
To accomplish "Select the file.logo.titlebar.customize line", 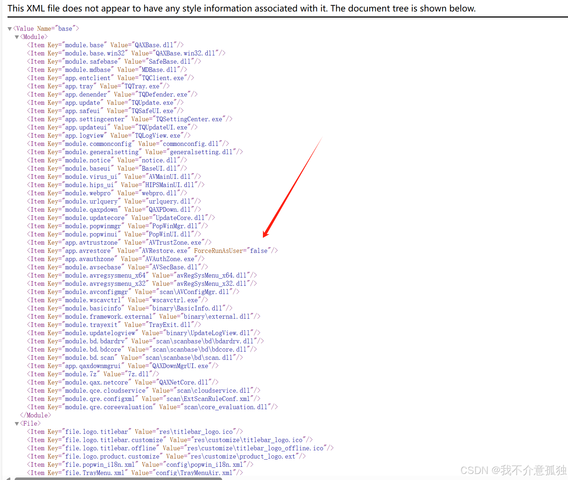I will coord(170,440).
